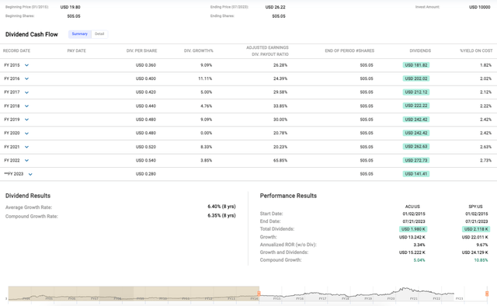Click the USD 15.222 K growth and dividends value
The width and height of the screenshot is (497, 306).
coord(412,252)
